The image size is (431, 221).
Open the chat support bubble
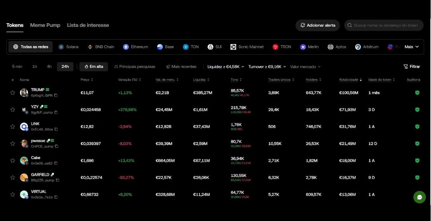tap(419, 197)
